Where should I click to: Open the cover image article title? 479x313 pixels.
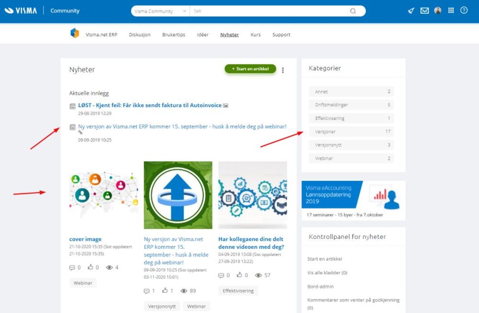coord(85,239)
